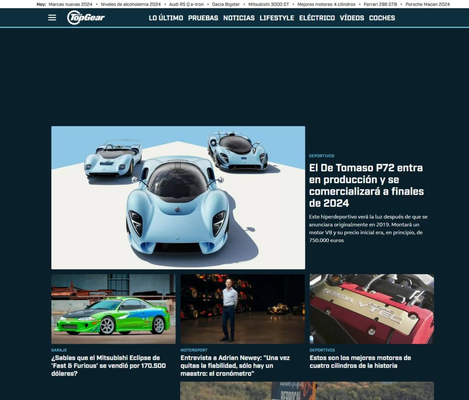Click the TopGear logo
Screen dimensions: 469x400
(x=86, y=17)
